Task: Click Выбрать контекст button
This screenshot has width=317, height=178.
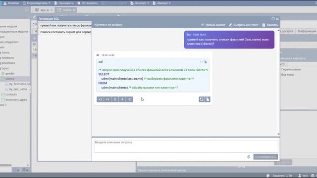Action: pos(244,25)
